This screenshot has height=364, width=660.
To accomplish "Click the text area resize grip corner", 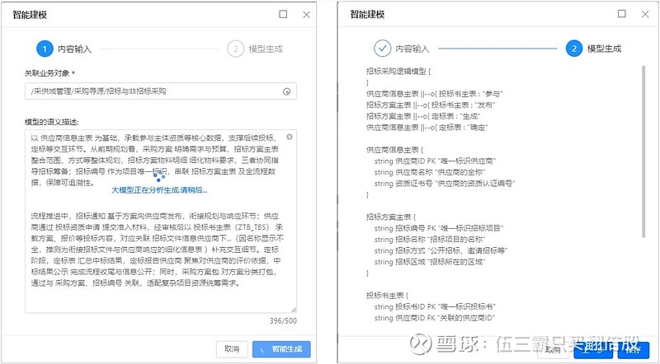I will (x=294, y=310).
